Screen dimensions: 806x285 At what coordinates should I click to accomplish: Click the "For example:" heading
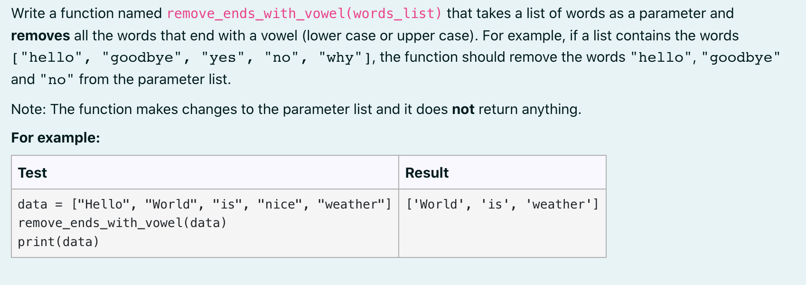click(56, 138)
